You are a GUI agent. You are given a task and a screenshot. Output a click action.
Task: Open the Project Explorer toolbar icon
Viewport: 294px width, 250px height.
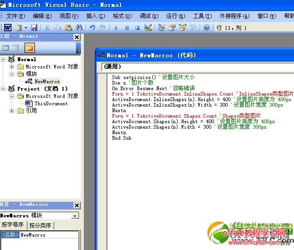pos(161,28)
